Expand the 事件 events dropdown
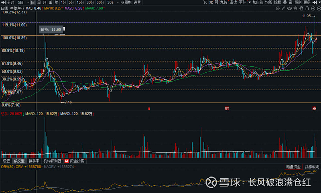Image resolution: width=321 pixels, height=193 pixels. [244, 2]
